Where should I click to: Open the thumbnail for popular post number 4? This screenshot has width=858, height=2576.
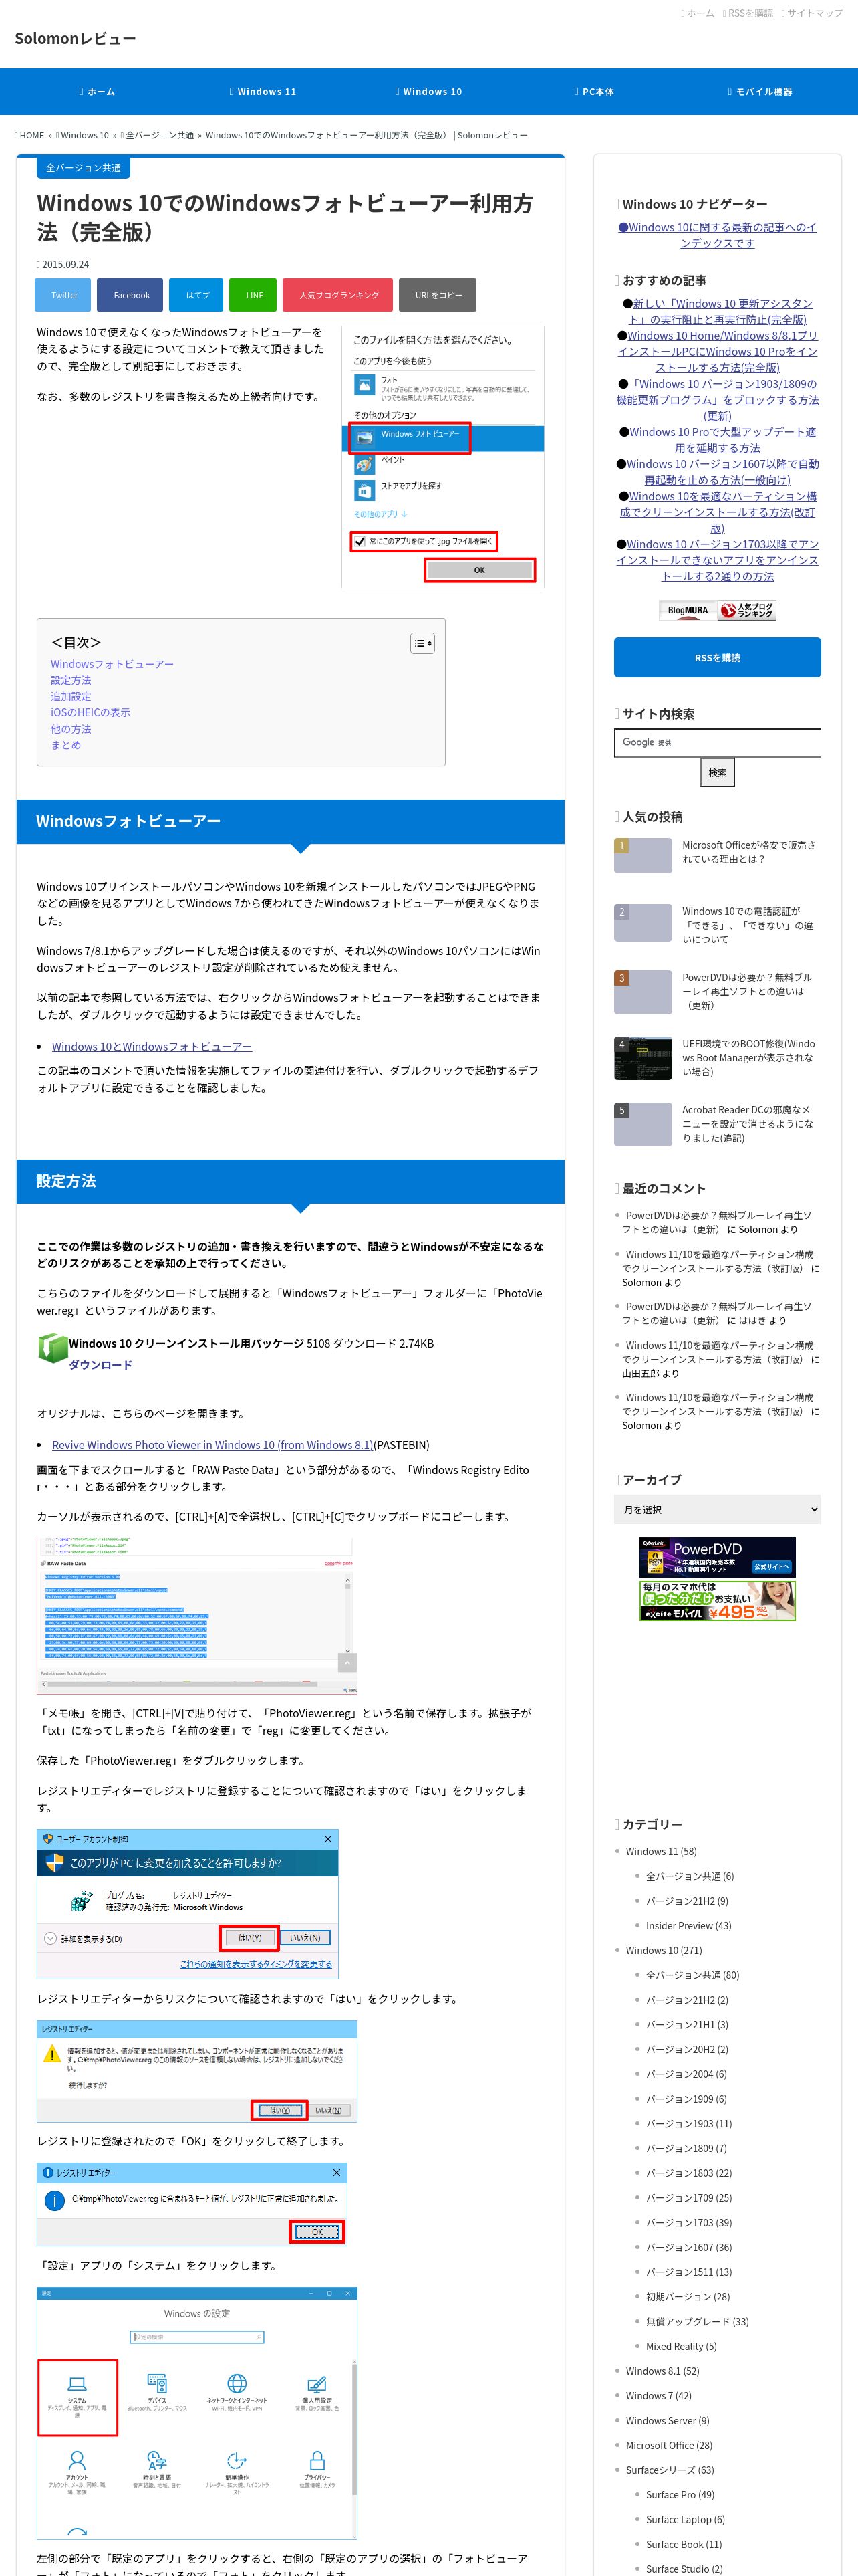(x=642, y=1058)
